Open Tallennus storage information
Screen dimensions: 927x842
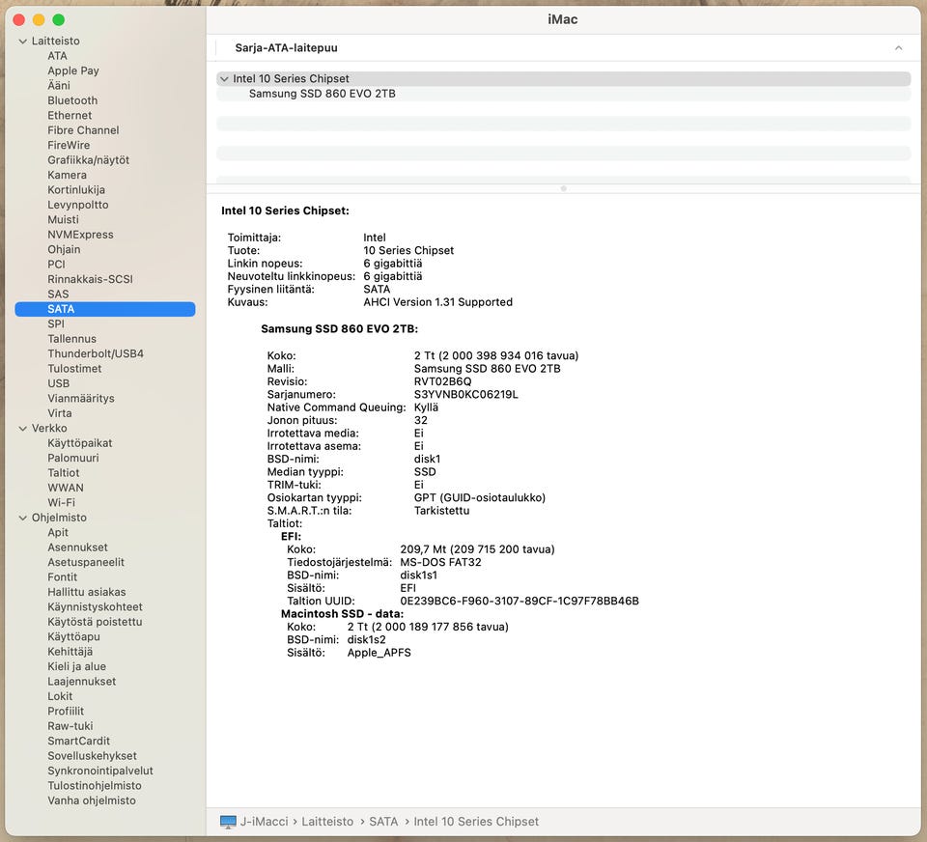coord(72,339)
